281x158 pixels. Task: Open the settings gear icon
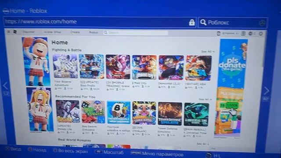(261, 33)
